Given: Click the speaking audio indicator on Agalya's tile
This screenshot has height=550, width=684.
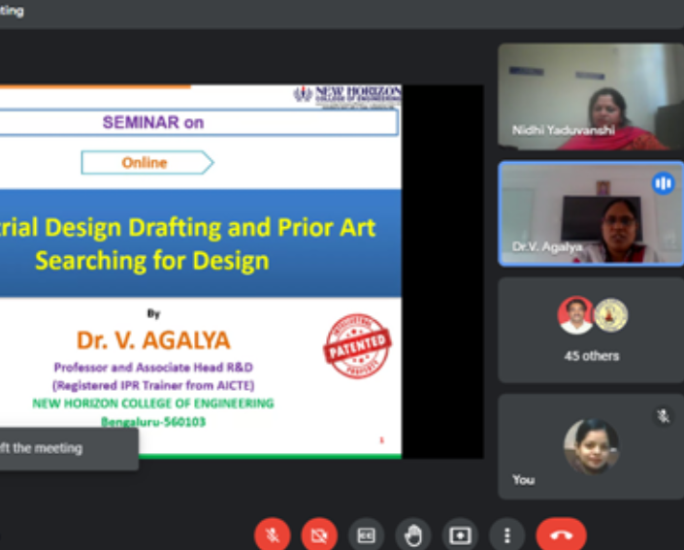Looking at the screenshot, I should (663, 183).
